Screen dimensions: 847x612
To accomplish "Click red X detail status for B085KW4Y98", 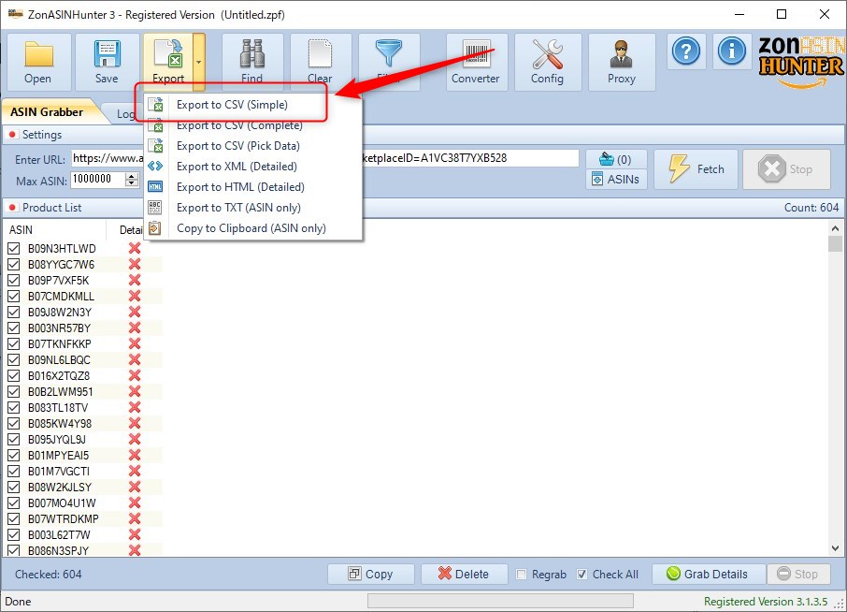I will (135, 423).
